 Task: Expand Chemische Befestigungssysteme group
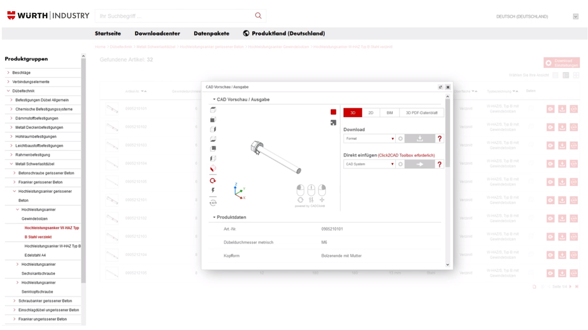click(11, 109)
